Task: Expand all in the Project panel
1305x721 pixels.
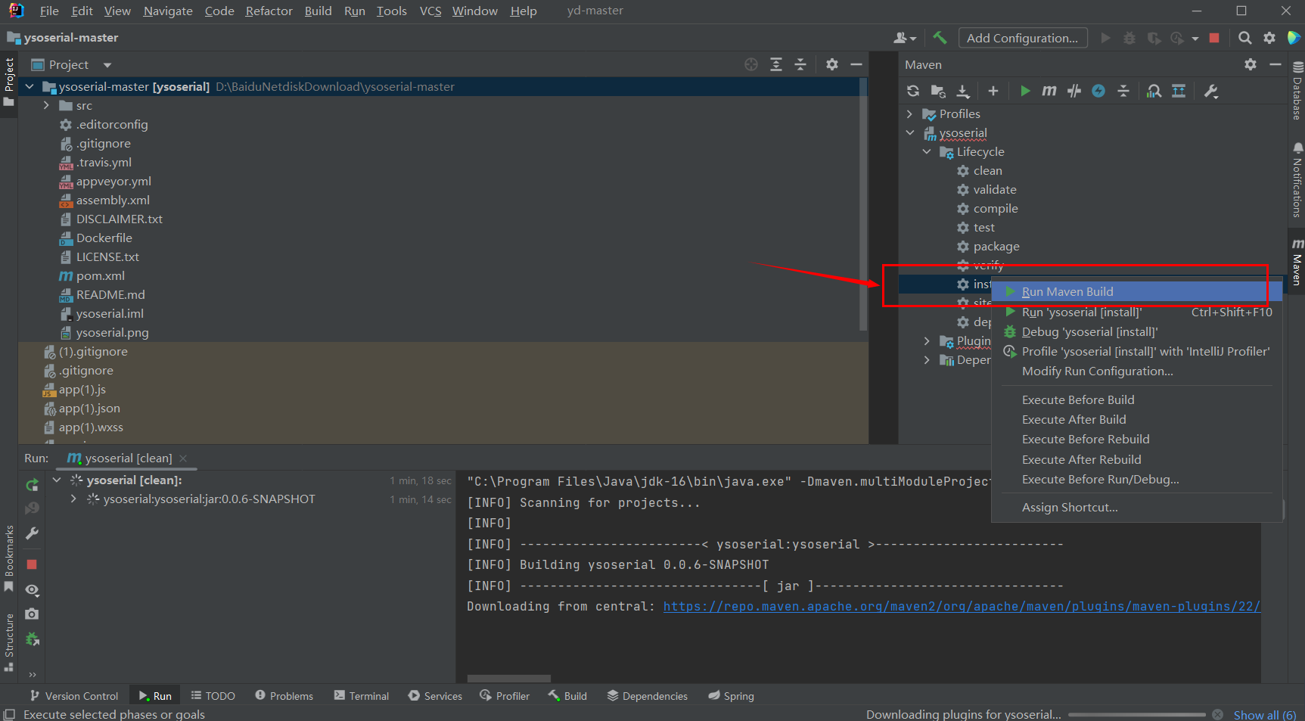Action: [776, 64]
